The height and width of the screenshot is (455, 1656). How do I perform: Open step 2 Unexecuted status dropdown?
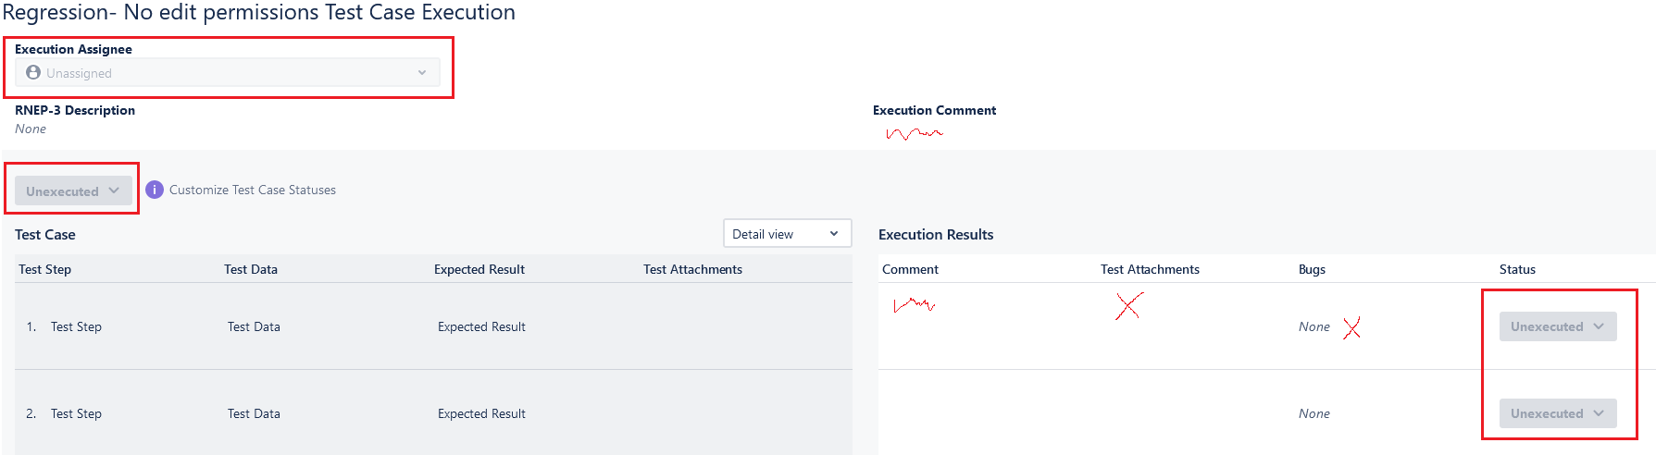point(1558,413)
